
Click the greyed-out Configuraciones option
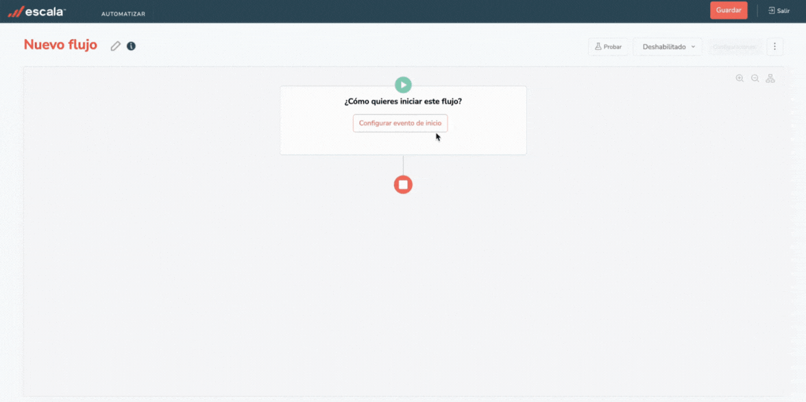point(735,47)
